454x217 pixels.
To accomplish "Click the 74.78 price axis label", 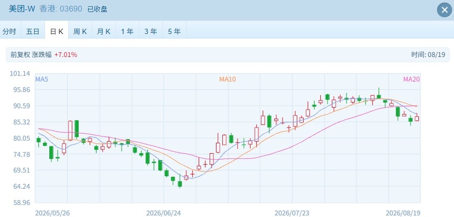I will pos(21,155).
